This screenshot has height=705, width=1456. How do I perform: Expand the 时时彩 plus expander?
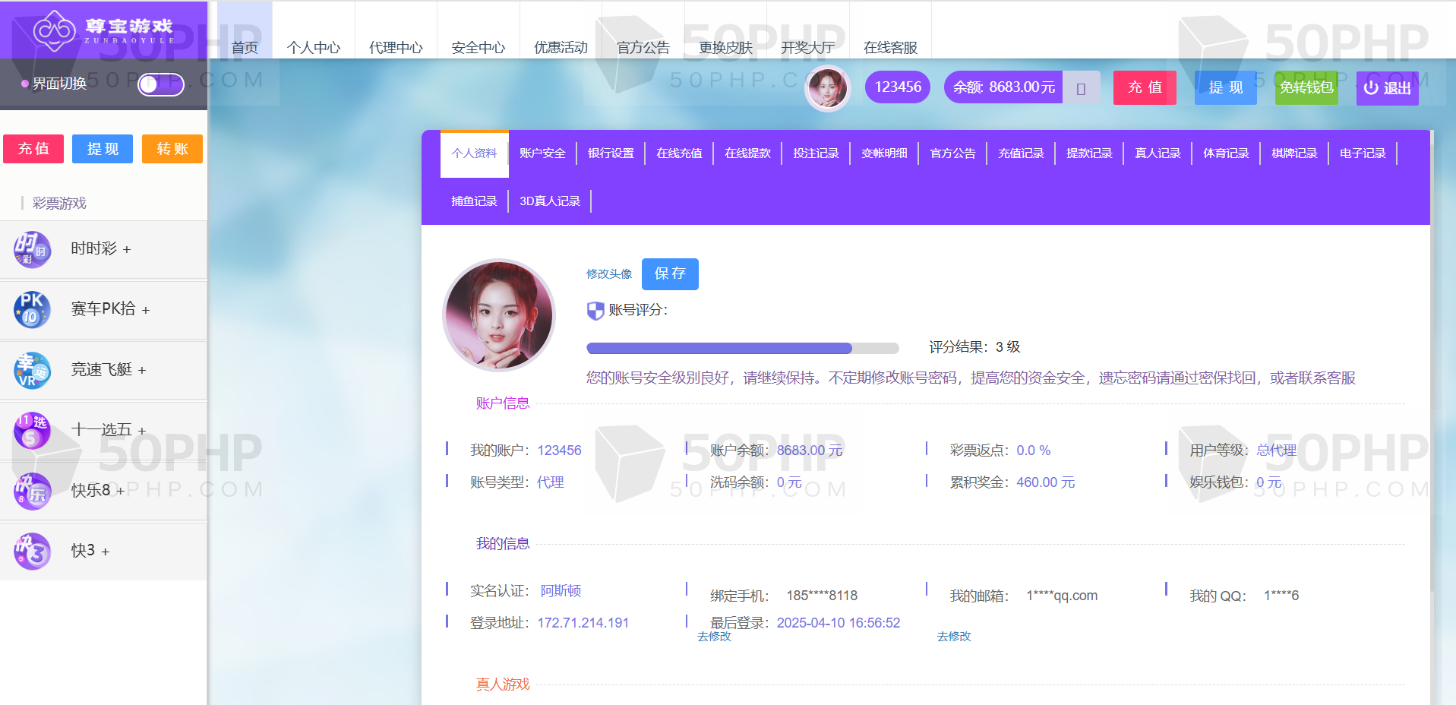pos(127,250)
